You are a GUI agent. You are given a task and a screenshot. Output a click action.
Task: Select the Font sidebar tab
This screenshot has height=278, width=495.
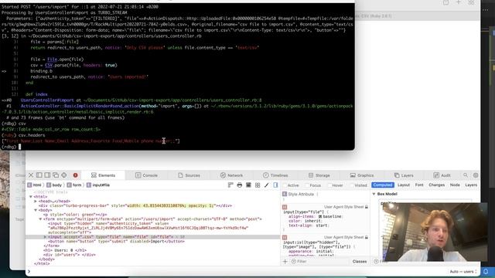pyautogui.click(x=419, y=185)
